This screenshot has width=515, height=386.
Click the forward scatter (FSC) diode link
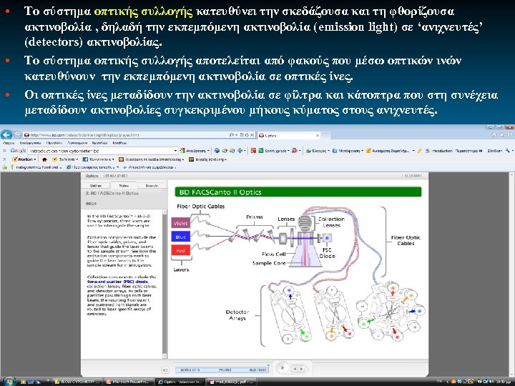pyautogui.click(x=117, y=282)
